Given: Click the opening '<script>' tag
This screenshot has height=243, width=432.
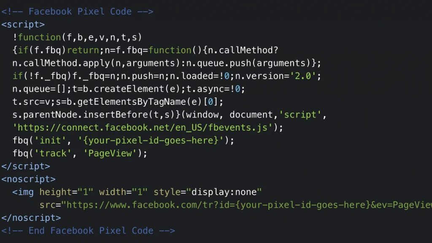Looking at the screenshot, I should click(x=23, y=24).
